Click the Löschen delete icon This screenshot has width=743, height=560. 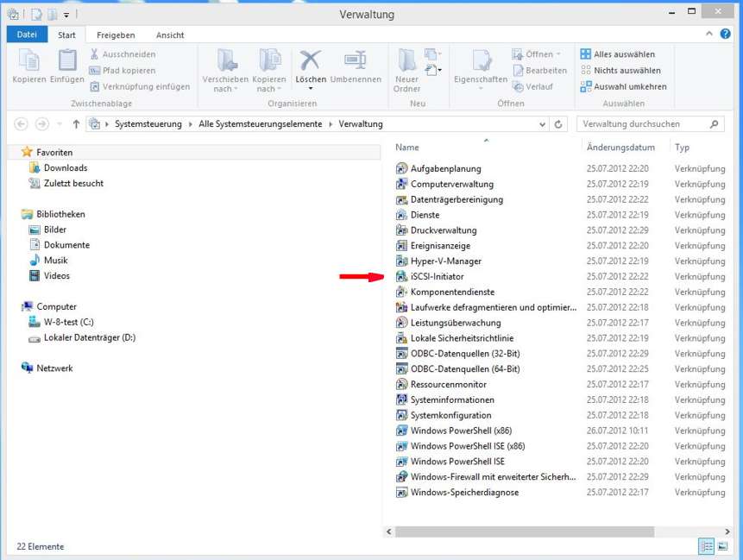pyautogui.click(x=311, y=60)
